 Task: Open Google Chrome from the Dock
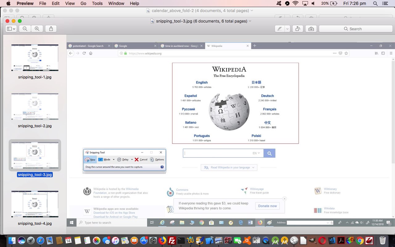pos(360,241)
